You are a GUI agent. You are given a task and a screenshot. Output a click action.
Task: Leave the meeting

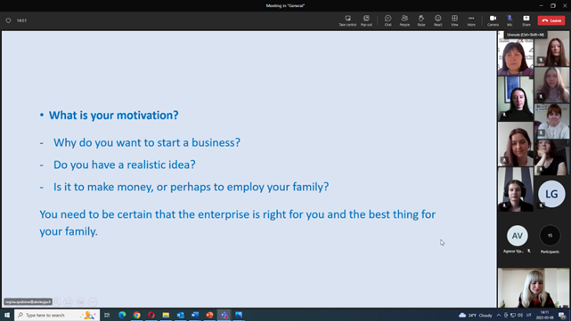pos(551,20)
